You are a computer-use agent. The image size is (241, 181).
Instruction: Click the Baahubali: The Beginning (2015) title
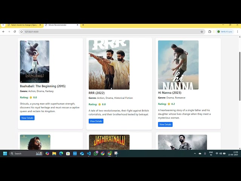click(43, 86)
